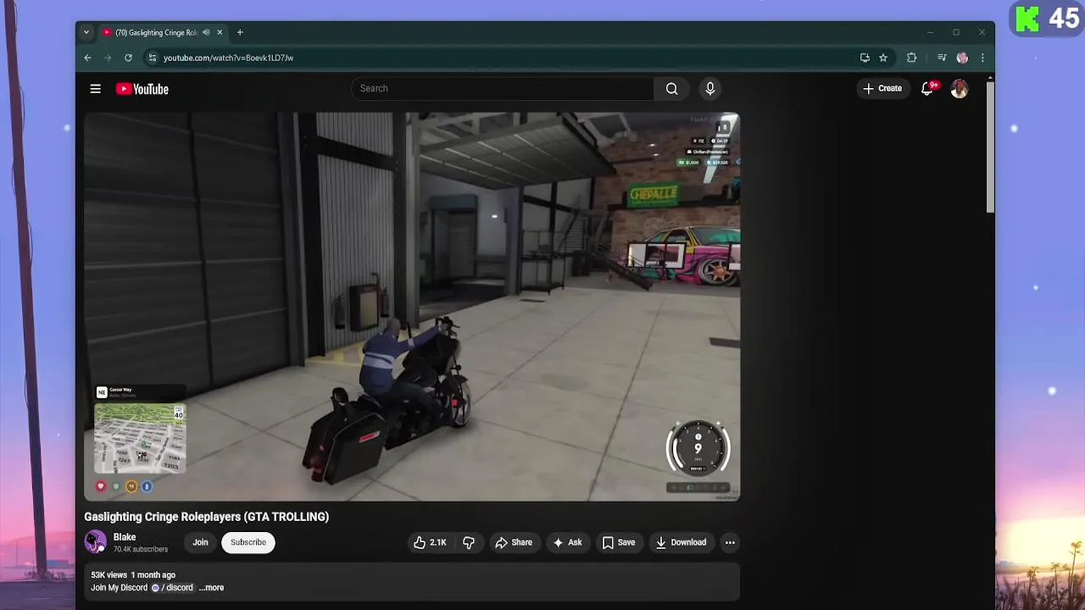Image resolution: width=1085 pixels, height=610 pixels.
Task: Open the Blake channel name link
Action: pyautogui.click(x=125, y=537)
